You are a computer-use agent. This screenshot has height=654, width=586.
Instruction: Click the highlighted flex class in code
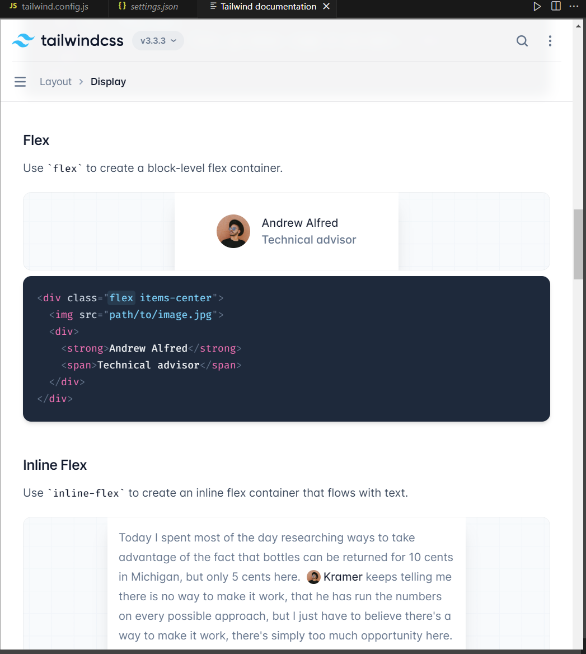(x=121, y=298)
